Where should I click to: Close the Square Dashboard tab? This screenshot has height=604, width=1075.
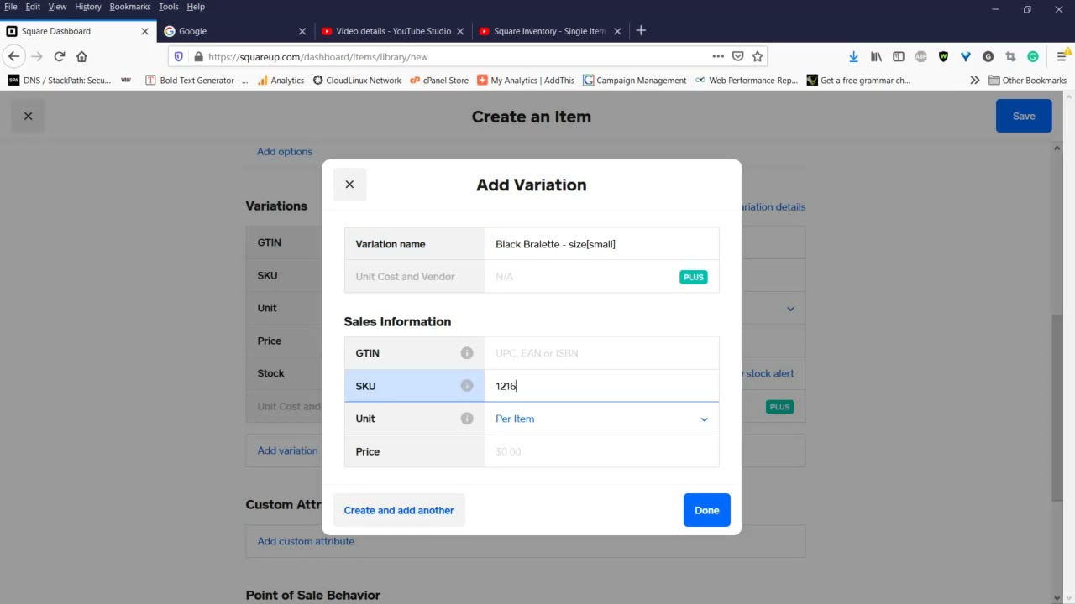coord(144,31)
